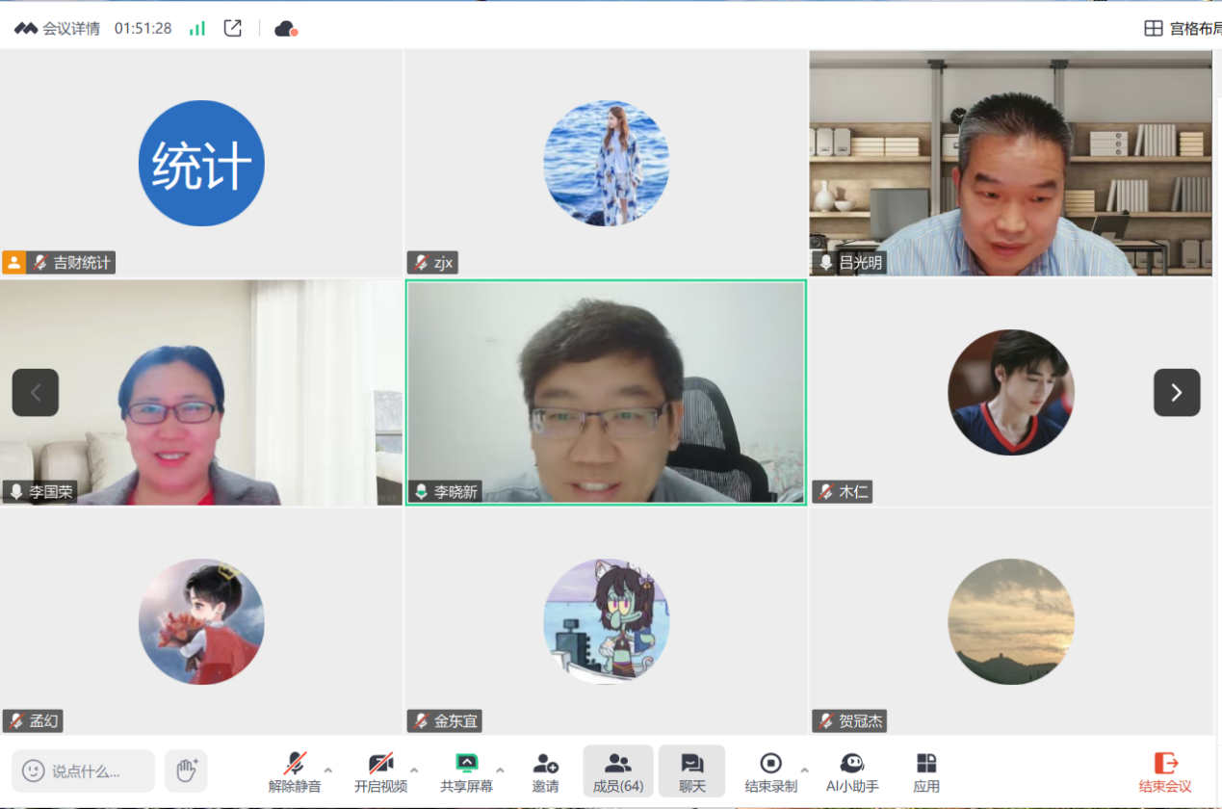Click the emoji smiley icon in chat box

click(x=34, y=770)
